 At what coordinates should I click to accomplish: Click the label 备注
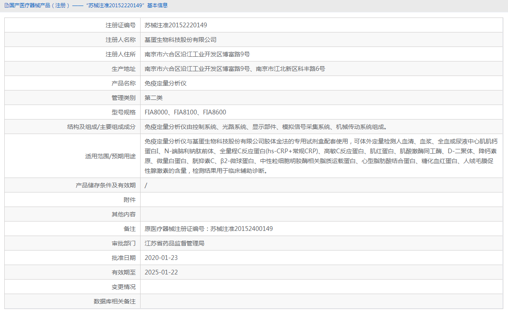[129, 229]
